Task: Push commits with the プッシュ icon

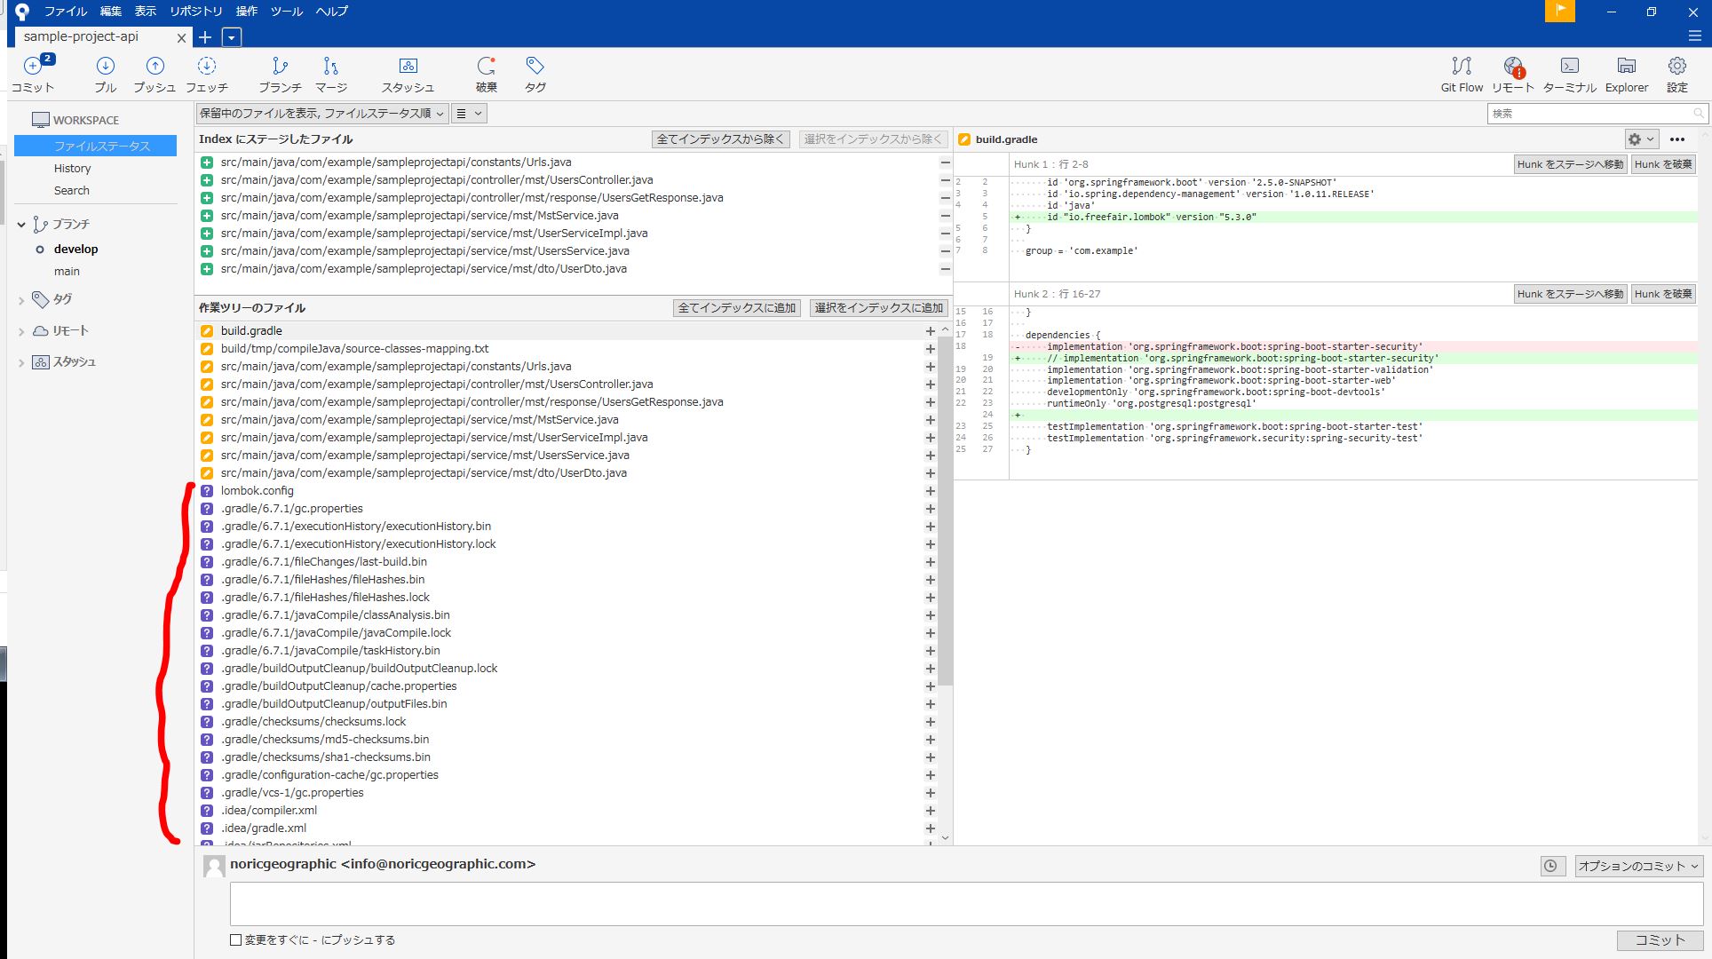Action: (155, 75)
